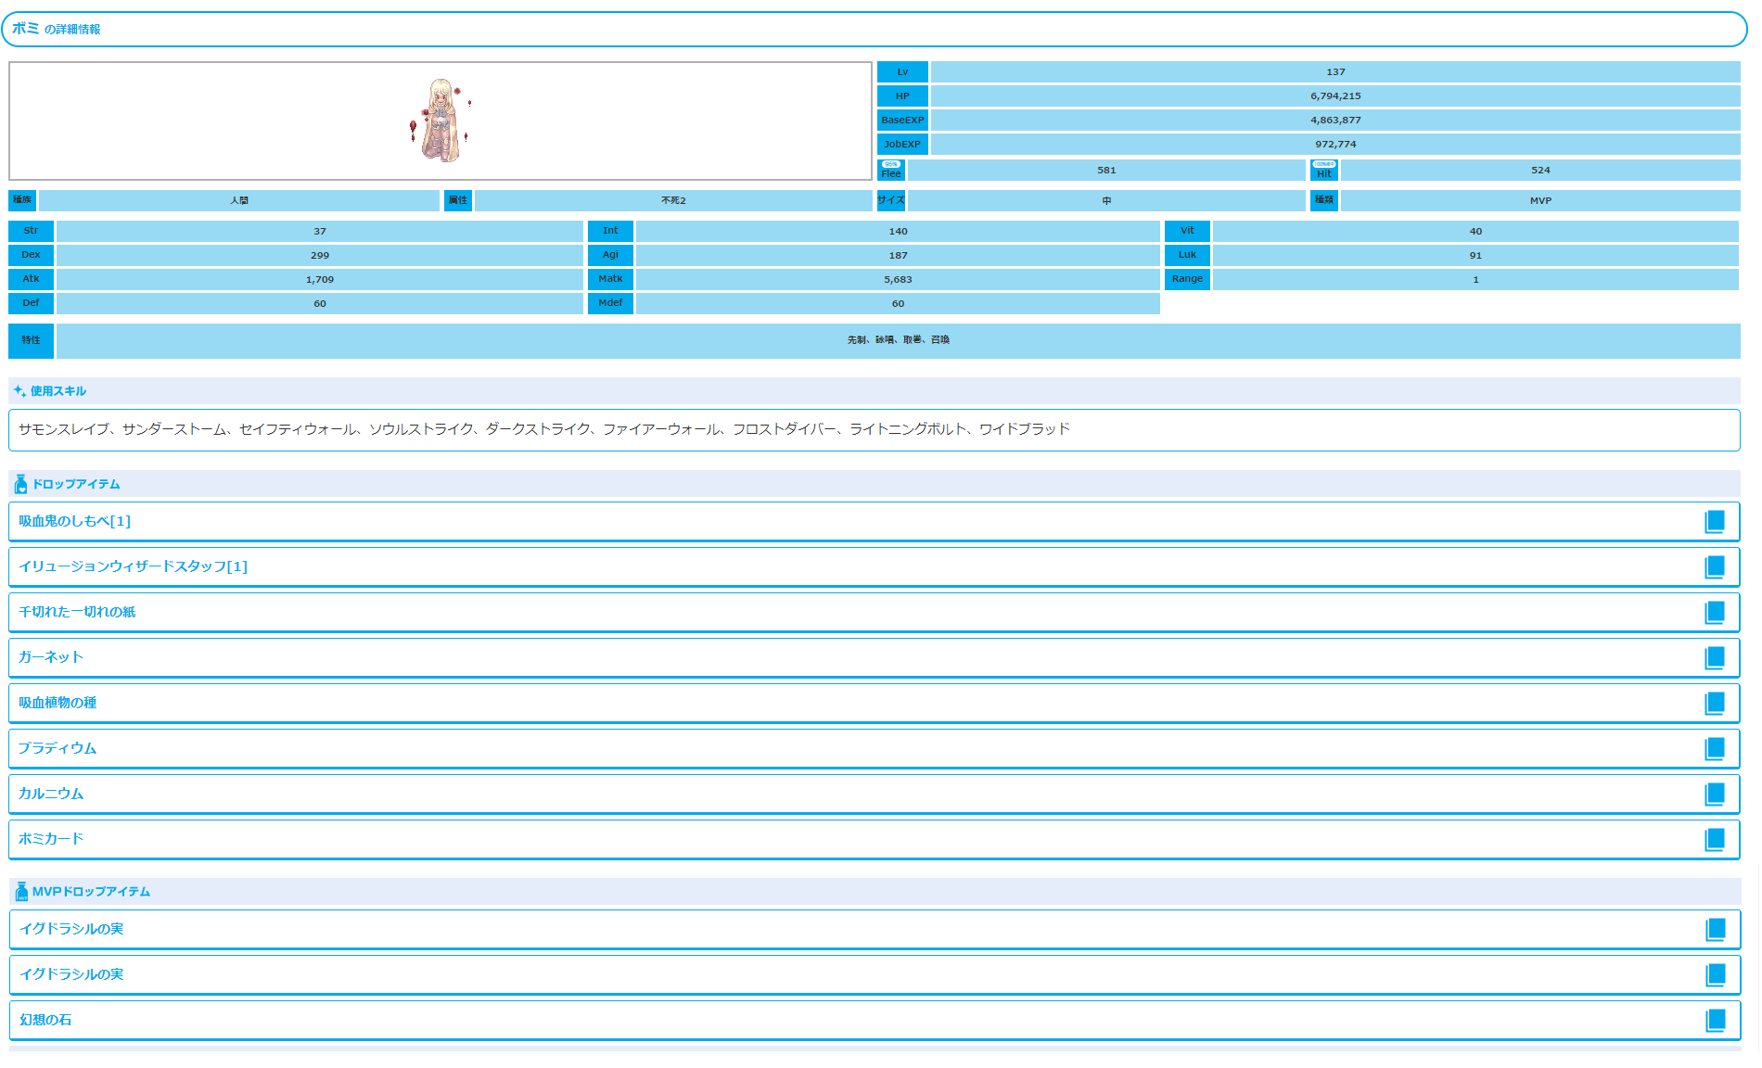Image resolution: width=1762 pixels, height=1068 pixels.
Task: Click the ドロップアイテム potion icon header
Action: point(20,484)
